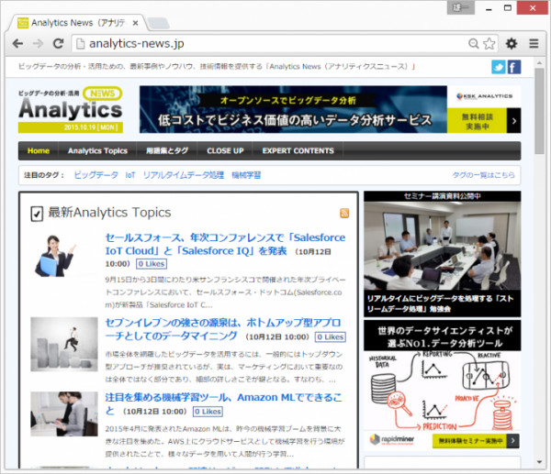The width and height of the screenshot is (551, 474).
Task: Click the リアルタイムデータ処理 tag link
Action: (184, 175)
